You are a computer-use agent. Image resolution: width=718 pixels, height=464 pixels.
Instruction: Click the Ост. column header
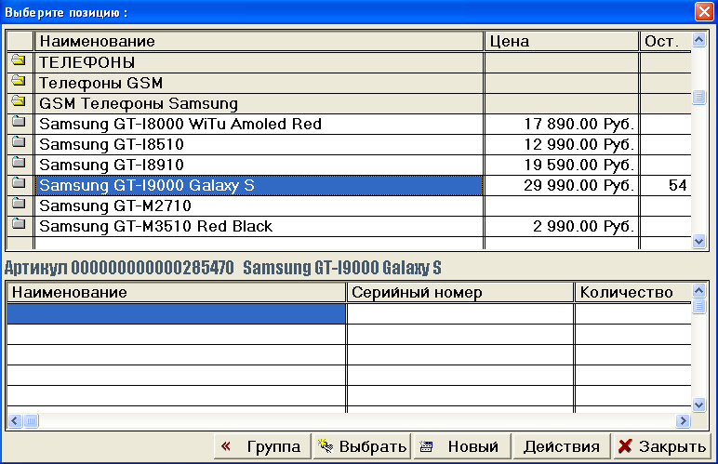666,41
